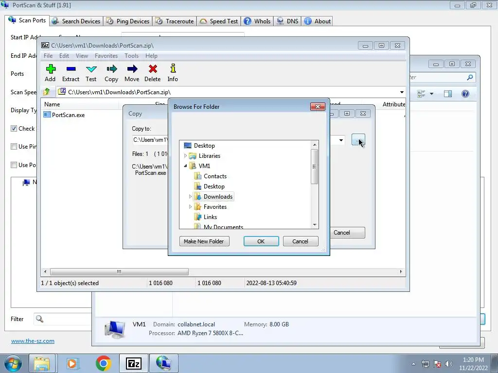The width and height of the screenshot is (498, 373).
Task: Open the Help menu in 7-Zip
Action: pyautogui.click(x=151, y=56)
